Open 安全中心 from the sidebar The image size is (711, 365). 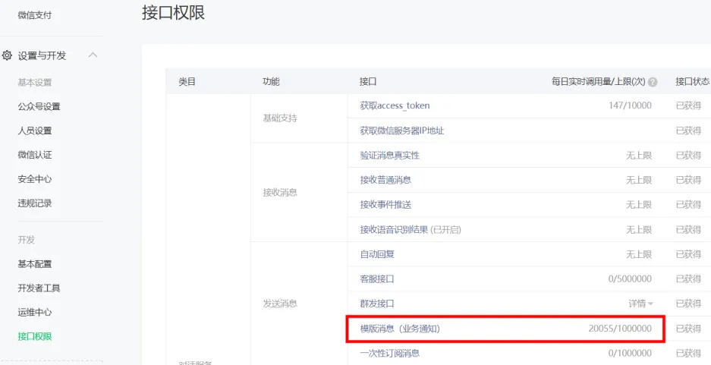pyautogui.click(x=34, y=179)
